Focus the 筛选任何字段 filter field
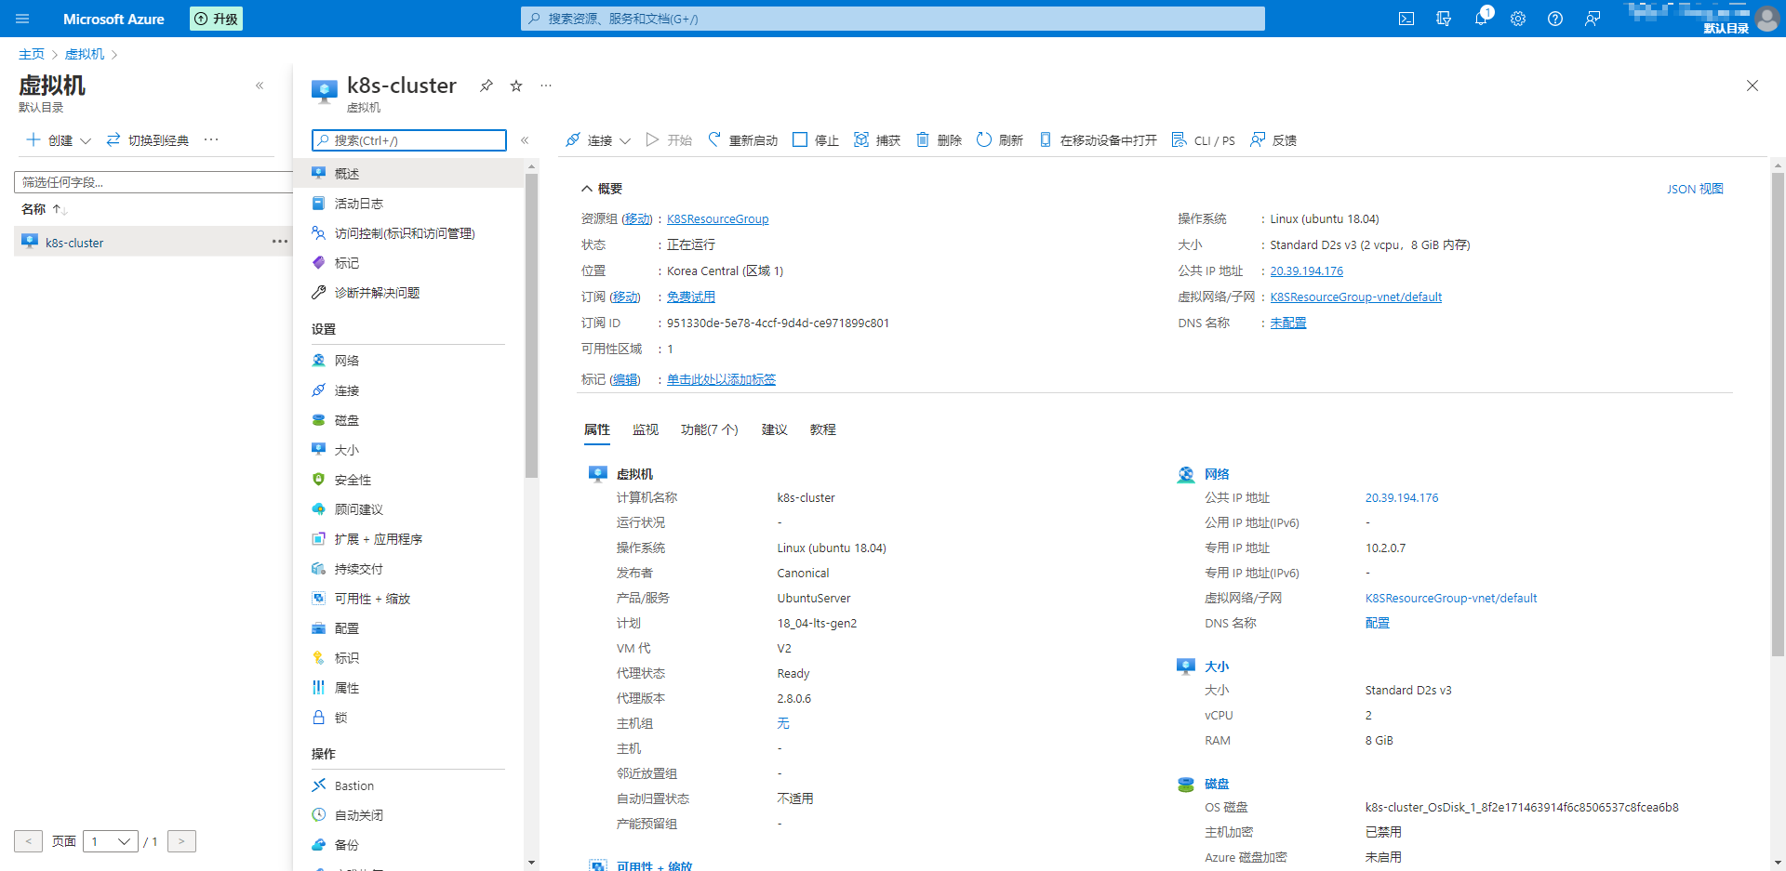This screenshot has width=1786, height=871. point(153,182)
